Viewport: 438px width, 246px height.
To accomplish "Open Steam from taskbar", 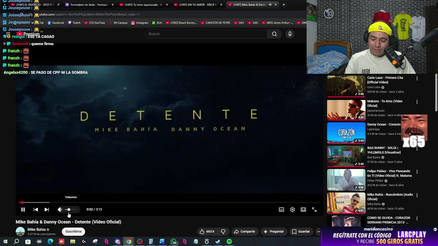I will click(218, 242).
